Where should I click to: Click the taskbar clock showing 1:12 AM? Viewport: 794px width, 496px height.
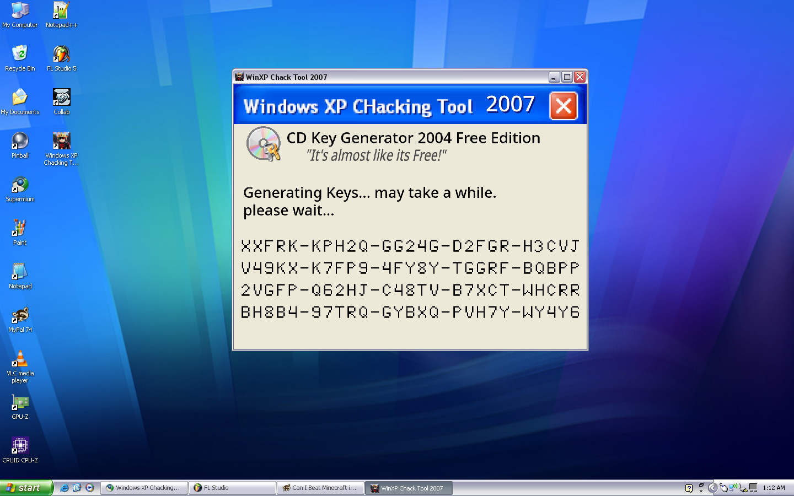click(x=774, y=488)
